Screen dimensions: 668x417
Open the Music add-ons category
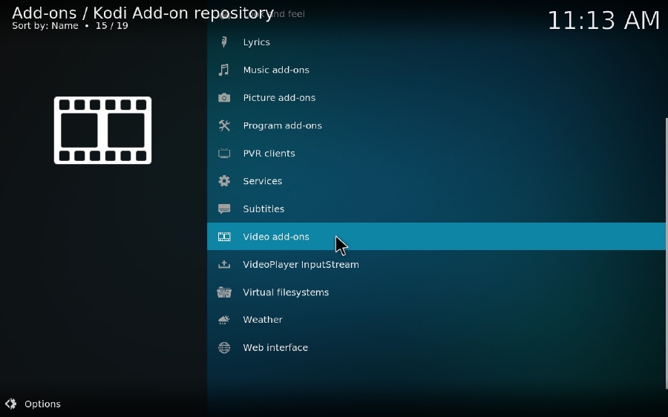pyautogui.click(x=436, y=70)
